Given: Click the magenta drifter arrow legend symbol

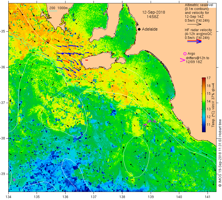Looking at the screenshot, I should [183, 60].
